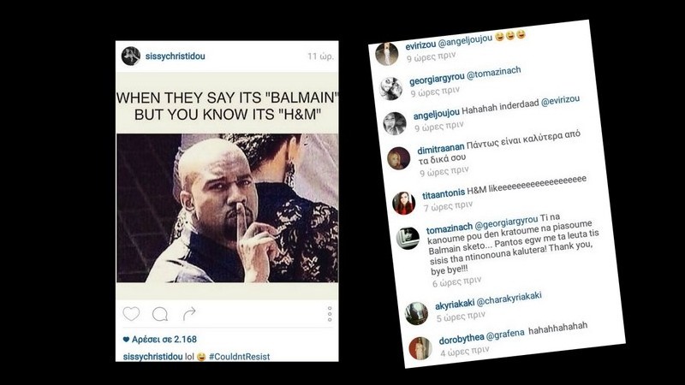Open the tomazinach commenter avatar

(408, 239)
